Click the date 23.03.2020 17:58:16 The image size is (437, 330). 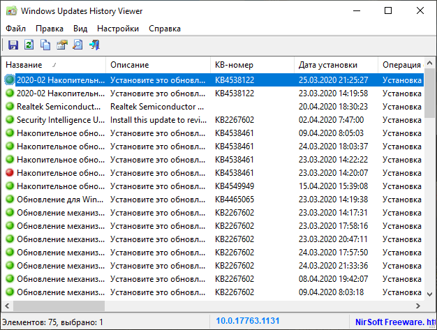click(333, 226)
